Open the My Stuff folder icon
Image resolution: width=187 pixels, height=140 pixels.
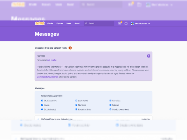pyautogui.click(x=126, y=23)
